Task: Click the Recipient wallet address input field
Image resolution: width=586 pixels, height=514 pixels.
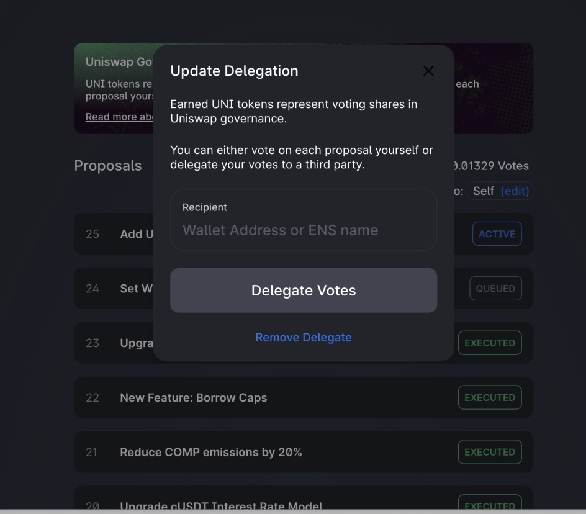Action: click(304, 230)
